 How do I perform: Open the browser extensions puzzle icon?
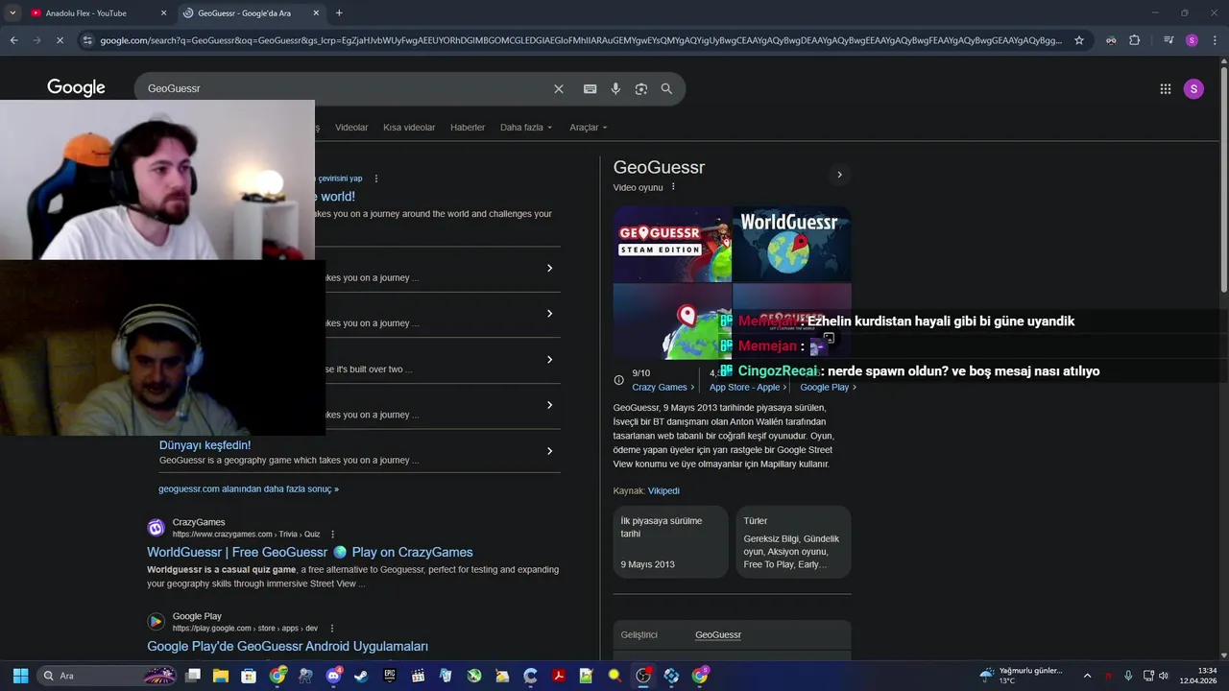tap(1135, 40)
